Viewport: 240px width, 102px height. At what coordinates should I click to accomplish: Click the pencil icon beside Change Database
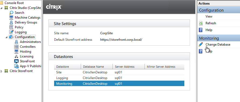coord(201,45)
